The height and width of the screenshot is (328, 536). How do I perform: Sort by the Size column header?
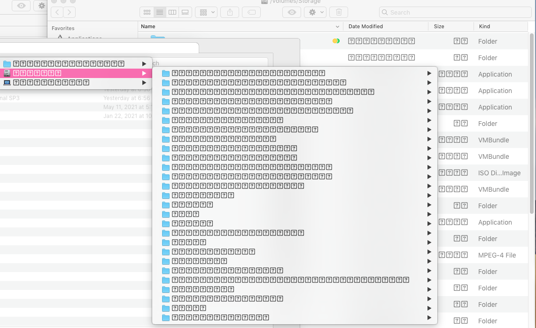point(451,26)
